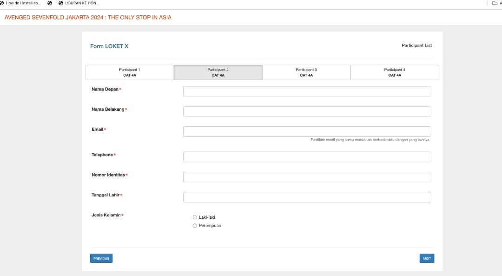Select the Participant 2 CAT 4A tab
Image resolution: width=502 pixels, height=276 pixels.
pos(218,72)
